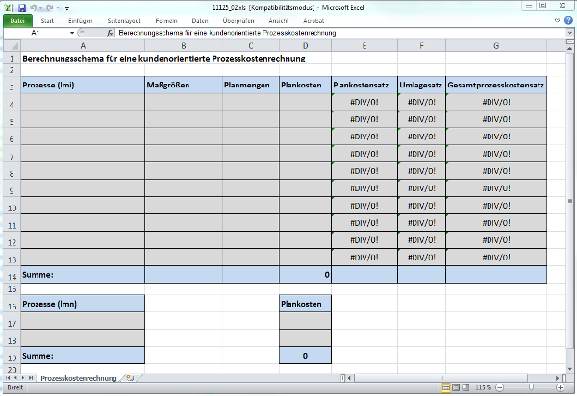Click the Undo icon in quick access toolbar
This screenshot has width=577, height=396.
tap(35, 7)
